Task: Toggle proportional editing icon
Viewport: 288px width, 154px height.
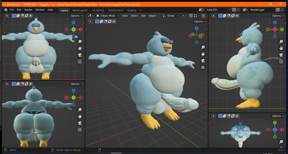Action: 203,16
